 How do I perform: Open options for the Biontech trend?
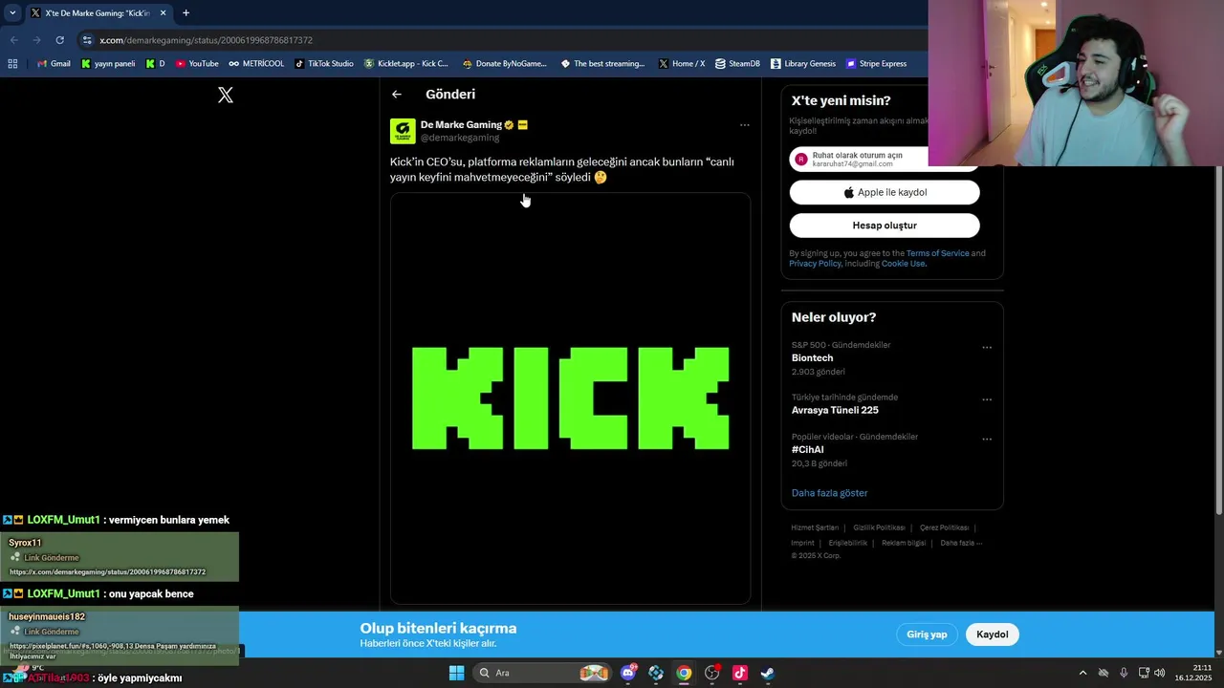click(987, 348)
